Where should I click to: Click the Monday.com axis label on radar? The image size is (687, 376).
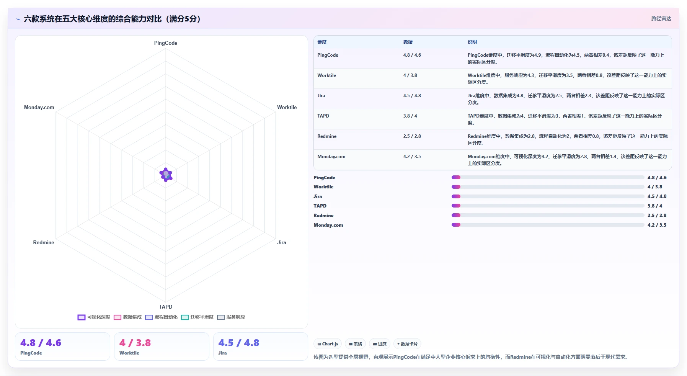coord(39,108)
